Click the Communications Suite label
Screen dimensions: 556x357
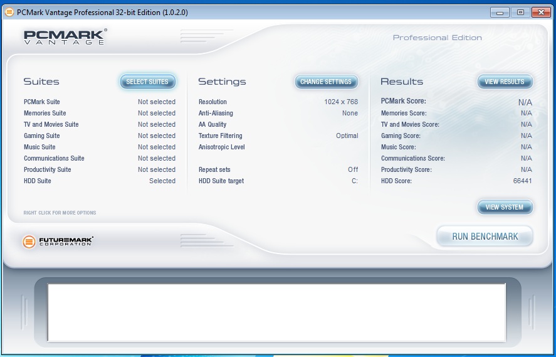[54, 158]
